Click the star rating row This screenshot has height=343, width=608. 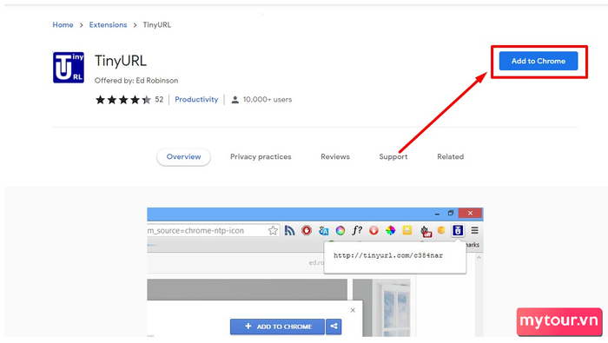123,100
